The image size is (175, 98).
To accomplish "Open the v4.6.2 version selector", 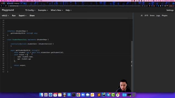I will pyautogui.click(x=5, y=16).
